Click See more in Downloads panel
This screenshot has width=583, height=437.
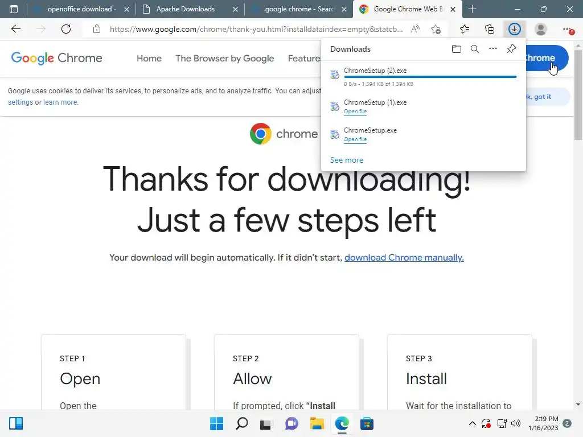347,160
